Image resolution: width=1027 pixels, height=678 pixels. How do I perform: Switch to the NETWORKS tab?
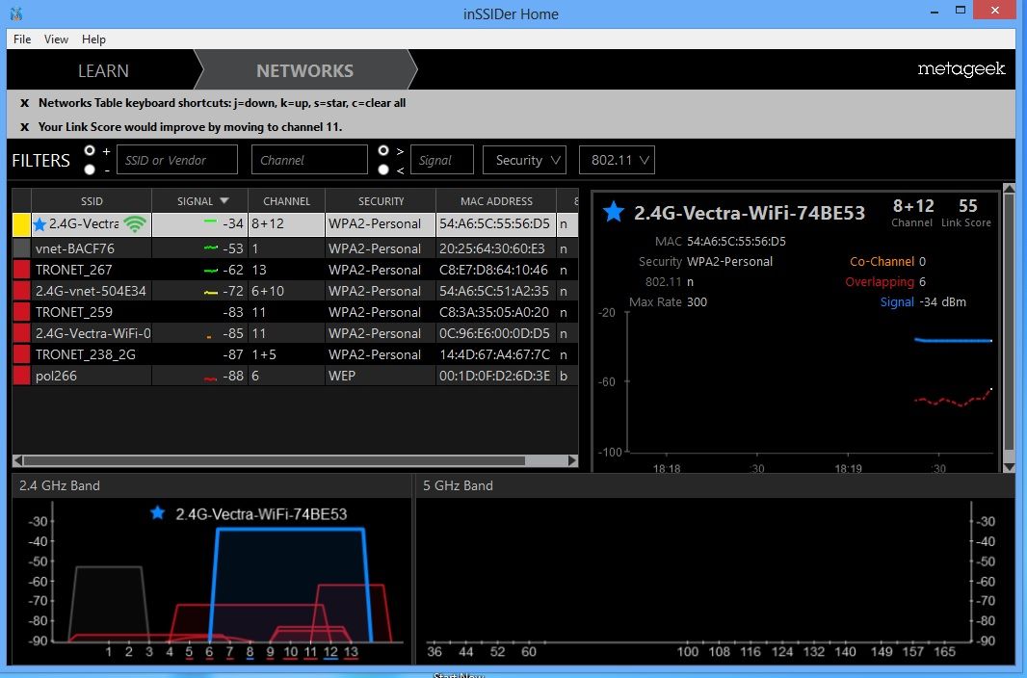304,70
